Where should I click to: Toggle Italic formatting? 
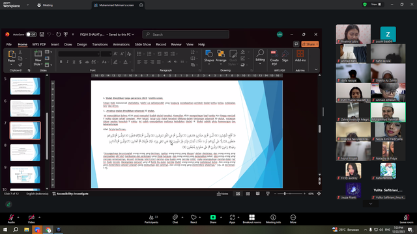tap(67, 62)
